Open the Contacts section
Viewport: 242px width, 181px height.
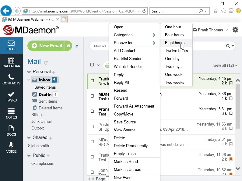[11, 80]
